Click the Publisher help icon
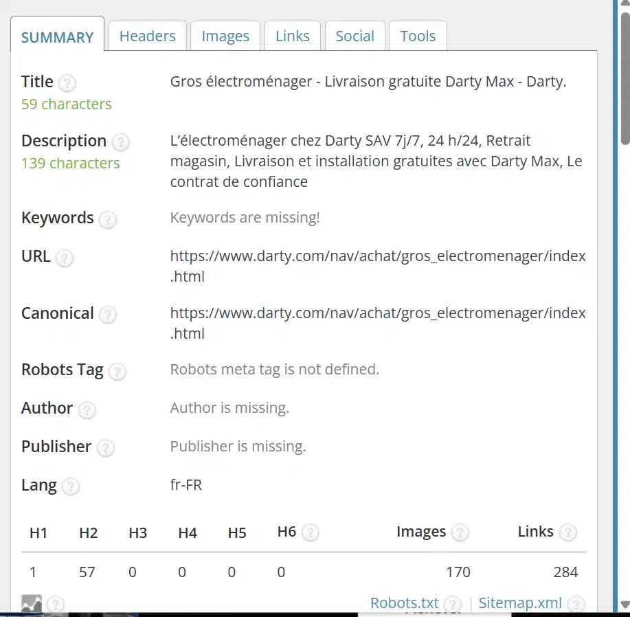This screenshot has height=617, width=630. pyautogui.click(x=105, y=448)
